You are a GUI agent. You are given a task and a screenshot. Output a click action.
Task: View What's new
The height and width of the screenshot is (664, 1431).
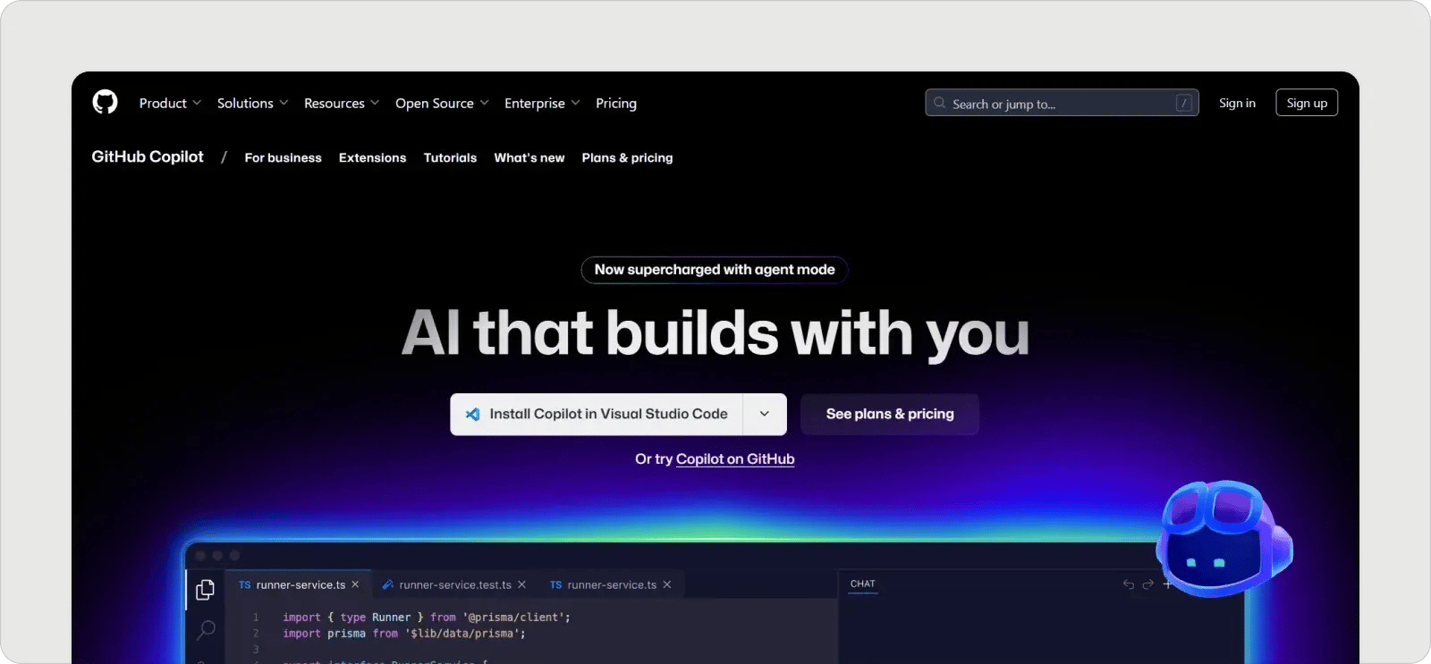pos(529,157)
